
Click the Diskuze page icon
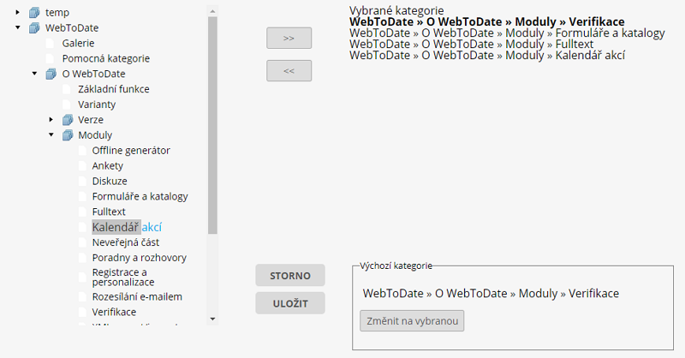83,182
